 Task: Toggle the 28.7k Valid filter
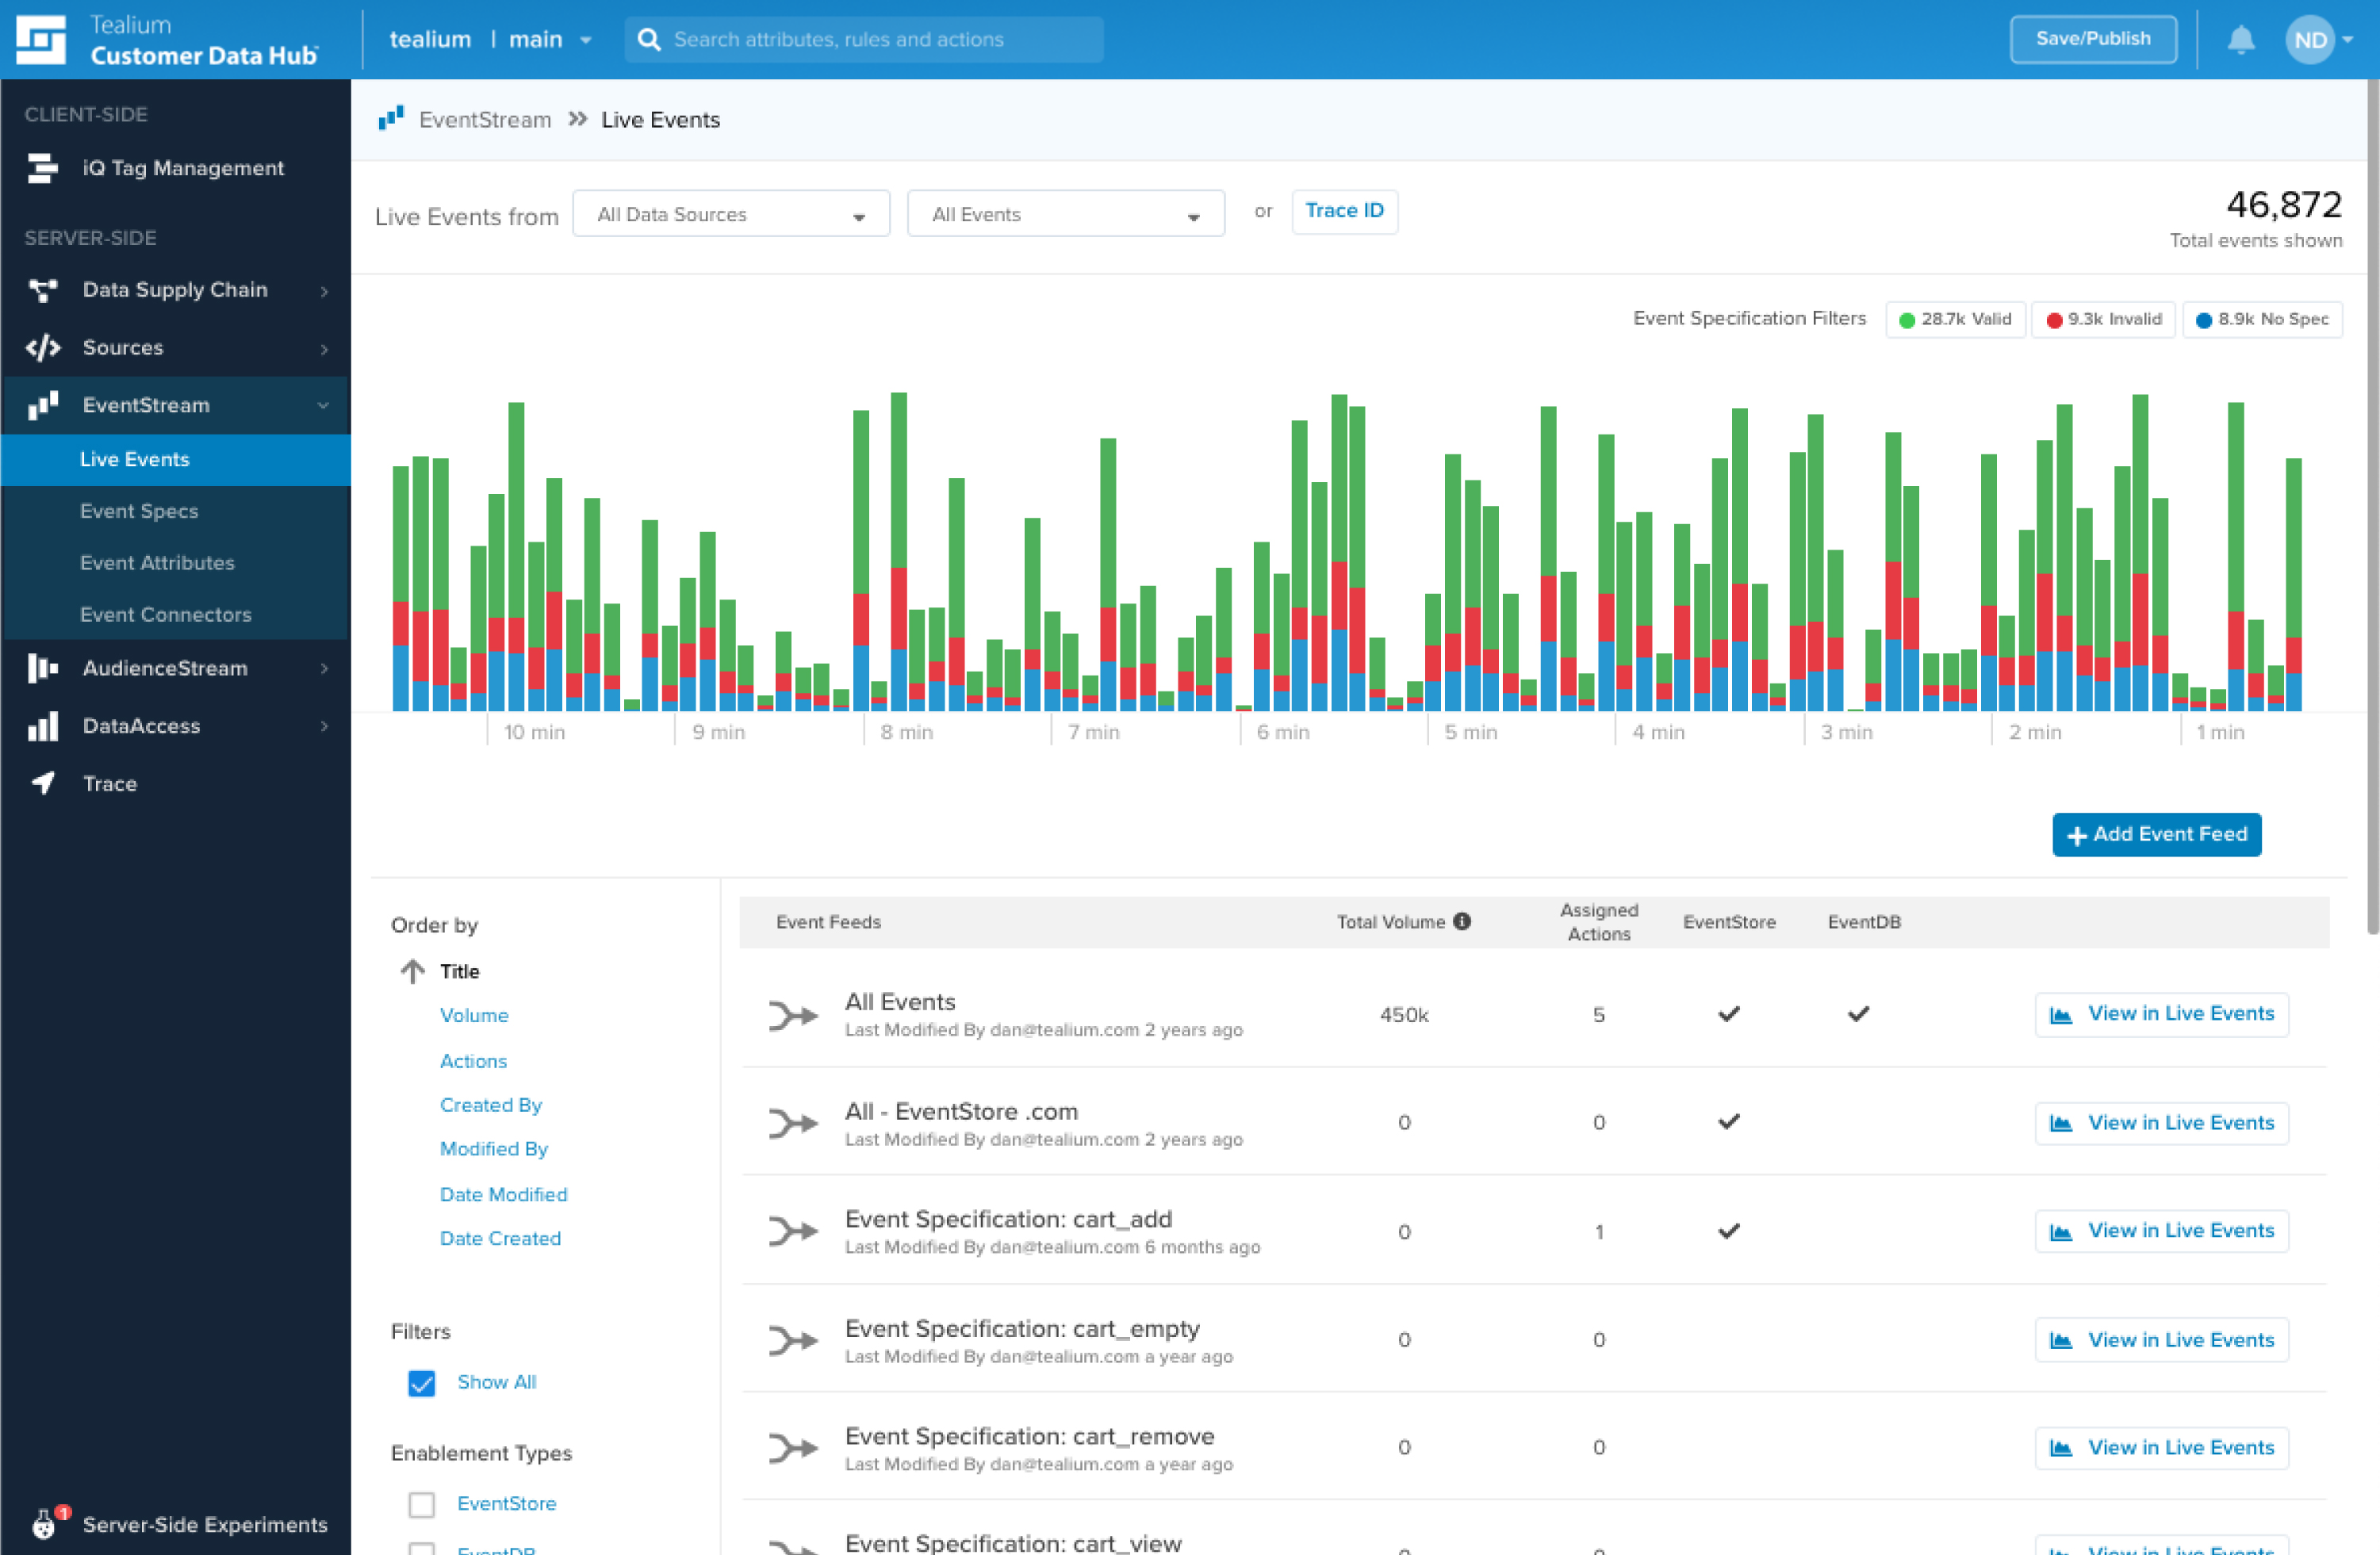[x=1955, y=319]
